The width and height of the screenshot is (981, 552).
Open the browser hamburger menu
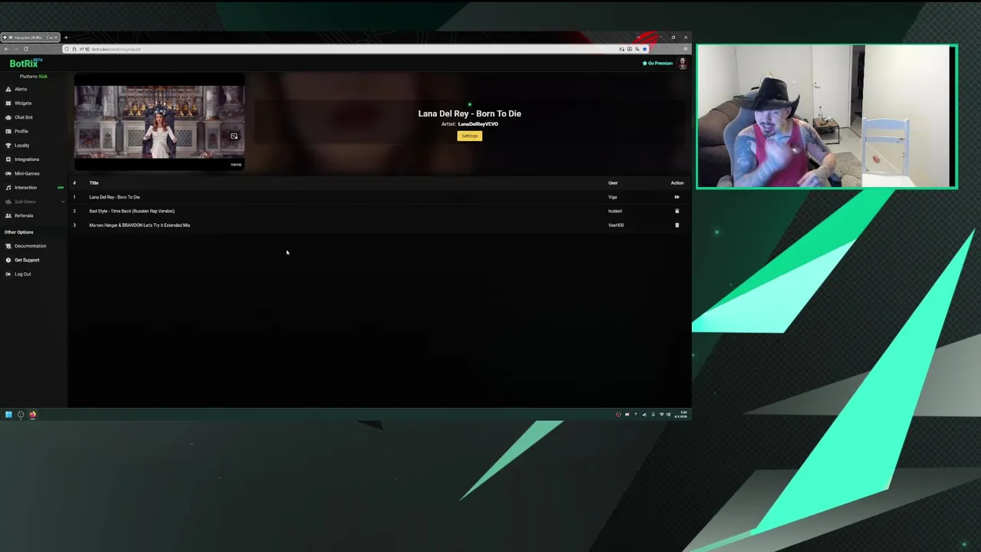pos(685,49)
